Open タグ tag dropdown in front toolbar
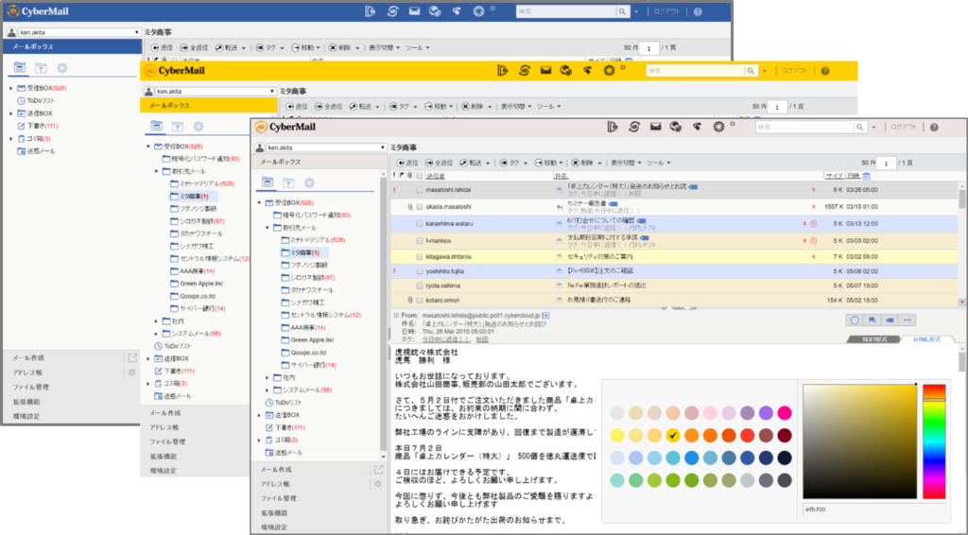The width and height of the screenshot is (968, 535). (x=526, y=164)
